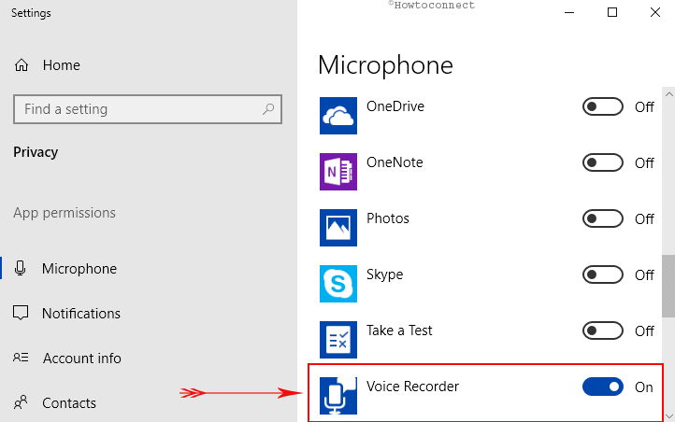Click the Account info icon

[21, 358]
